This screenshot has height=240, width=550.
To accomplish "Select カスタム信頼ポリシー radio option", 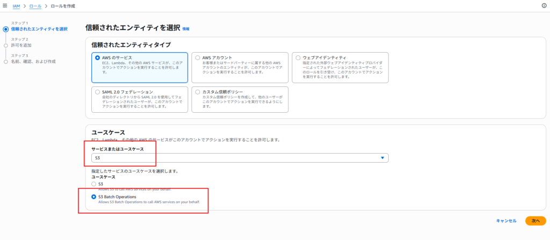I will coord(198,92).
